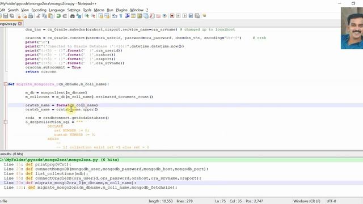
Task: Toggle synchronize horizontal scrolling icon
Action: (x=107, y=16)
